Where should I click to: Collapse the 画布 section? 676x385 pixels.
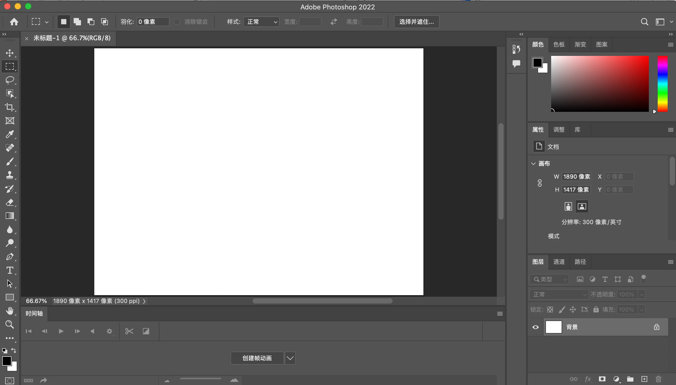(x=533, y=164)
